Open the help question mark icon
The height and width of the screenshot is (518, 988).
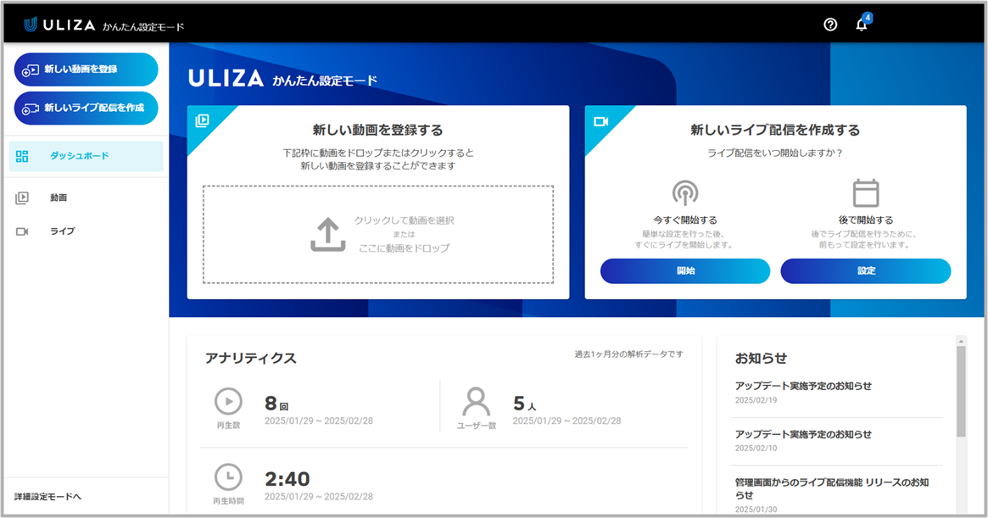tap(830, 25)
